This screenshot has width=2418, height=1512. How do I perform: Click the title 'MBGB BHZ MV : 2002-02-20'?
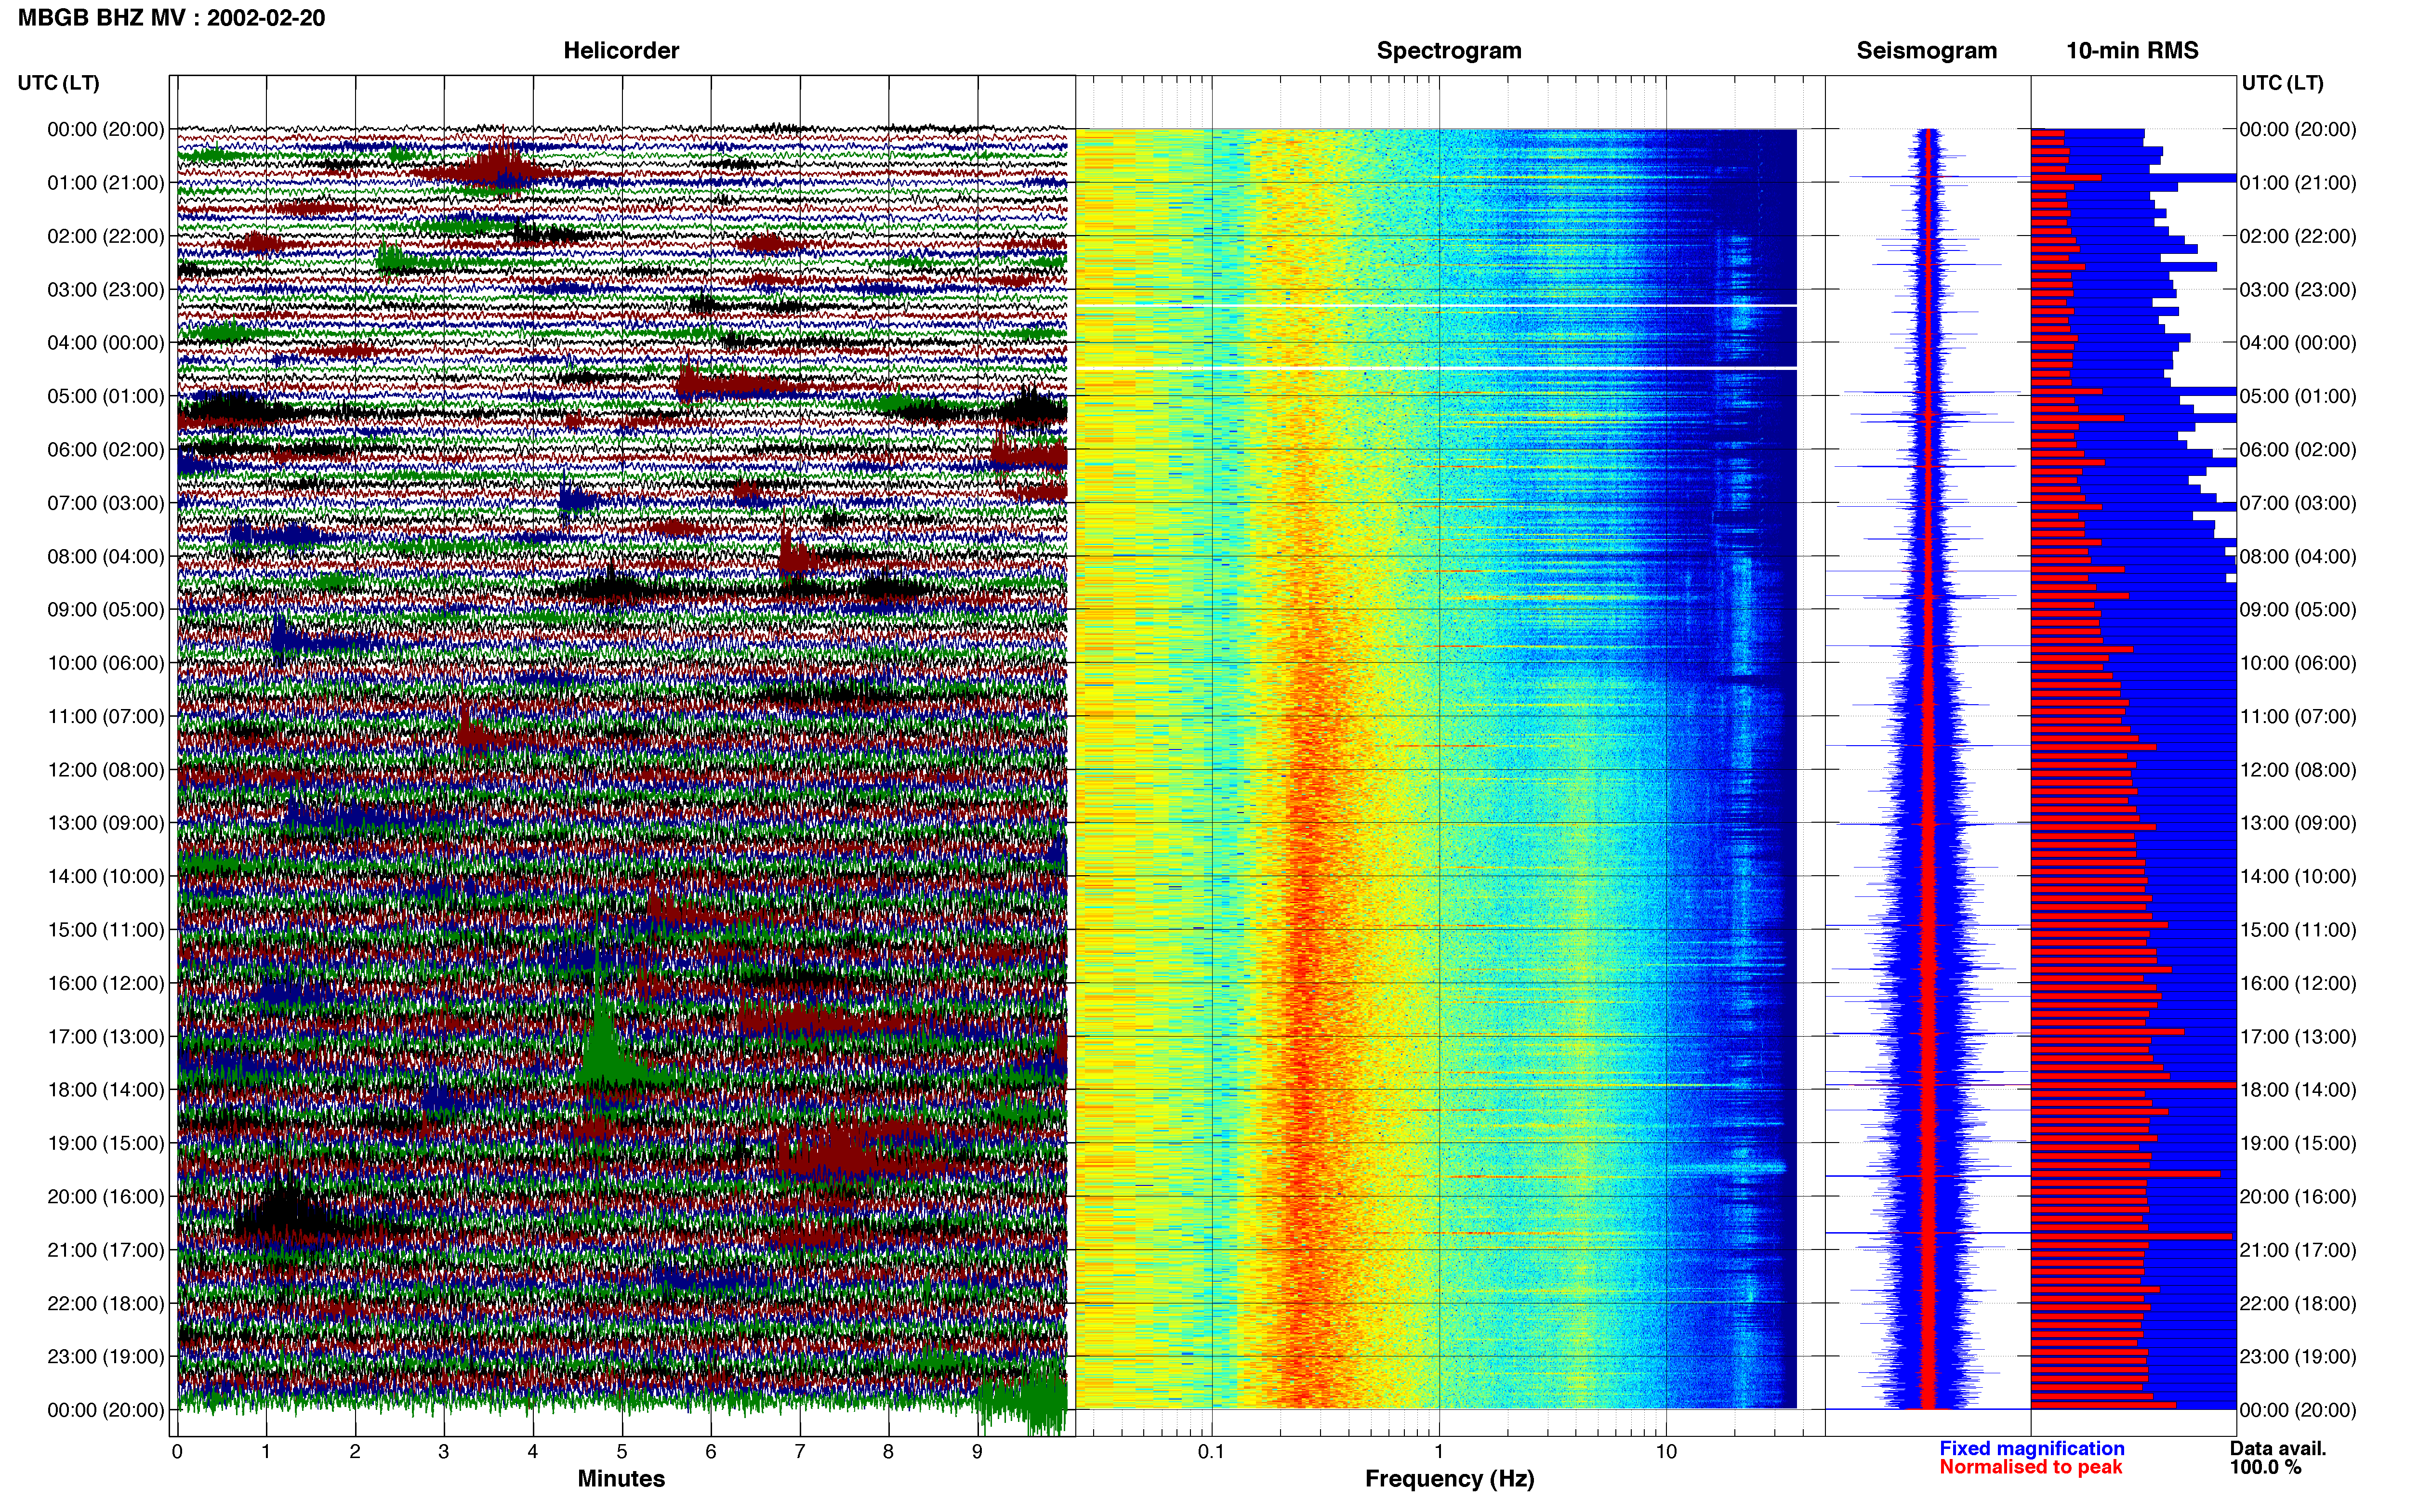click(171, 18)
